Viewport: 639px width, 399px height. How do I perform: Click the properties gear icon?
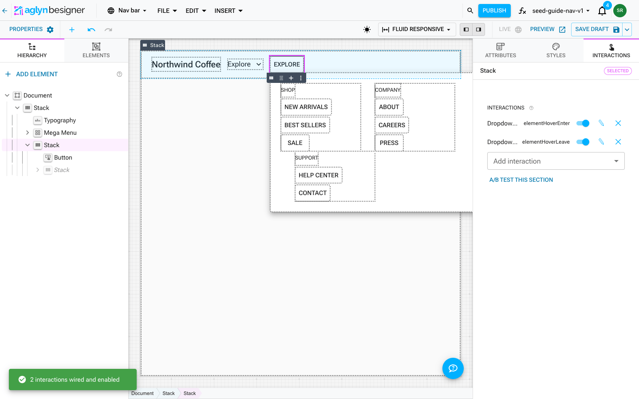[x=50, y=30]
